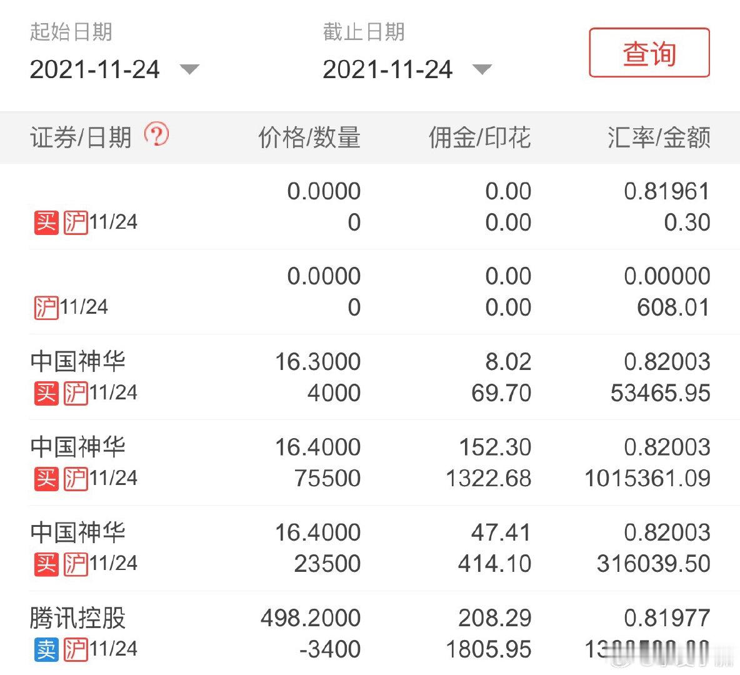Viewport: 740px width, 675px height.
Task: Click the 查询 query button
Action: [x=649, y=52]
